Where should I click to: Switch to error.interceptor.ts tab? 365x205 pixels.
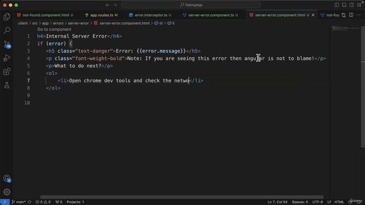pos(151,15)
